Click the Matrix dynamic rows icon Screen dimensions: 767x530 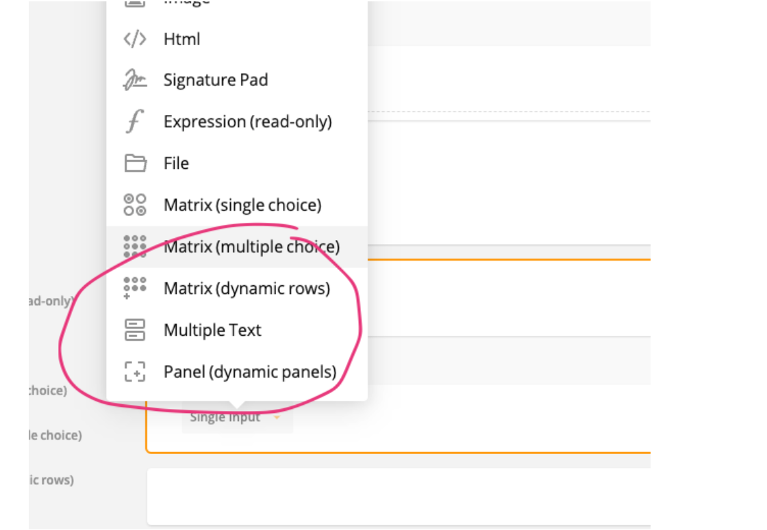coord(134,288)
